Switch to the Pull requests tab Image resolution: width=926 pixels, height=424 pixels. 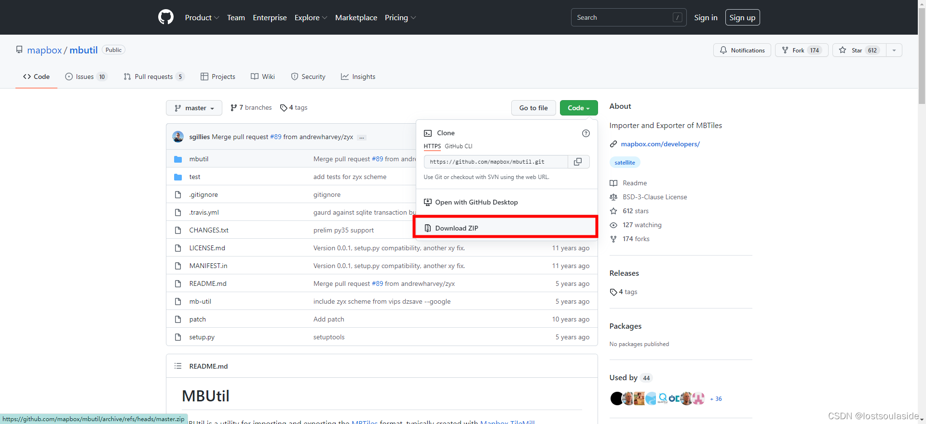(x=154, y=77)
